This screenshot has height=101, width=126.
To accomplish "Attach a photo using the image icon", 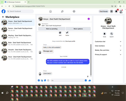I will click(42, 80).
